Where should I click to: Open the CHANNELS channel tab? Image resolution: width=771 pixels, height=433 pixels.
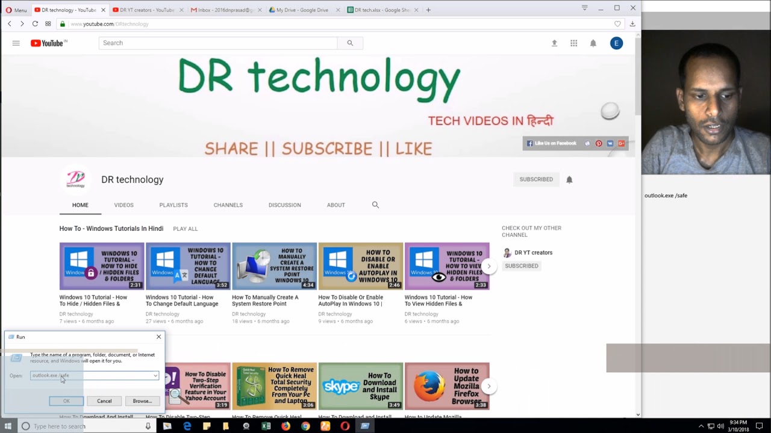(x=228, y=205)
